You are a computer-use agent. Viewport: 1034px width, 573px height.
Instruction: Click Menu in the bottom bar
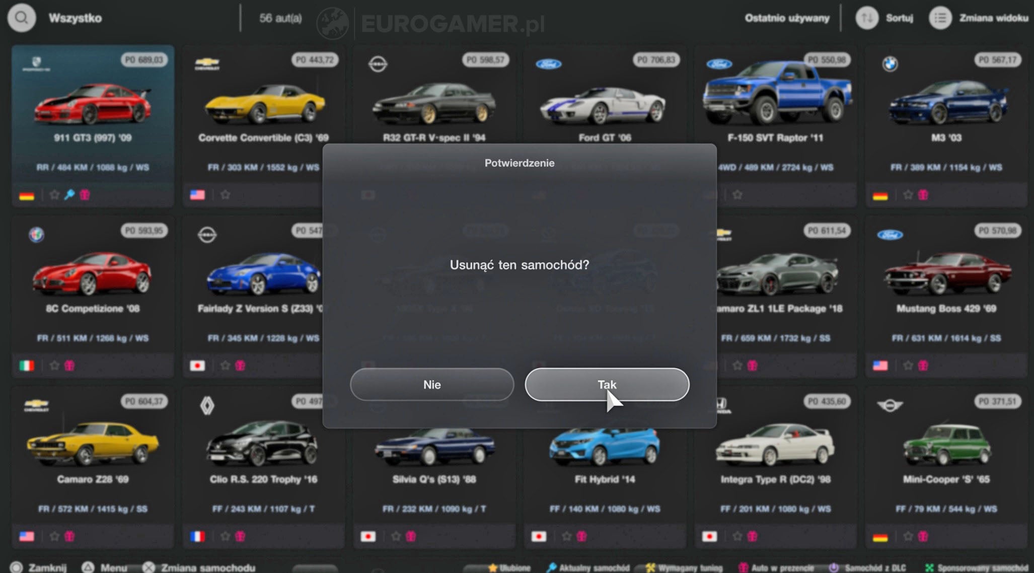(x=105, y=567)
